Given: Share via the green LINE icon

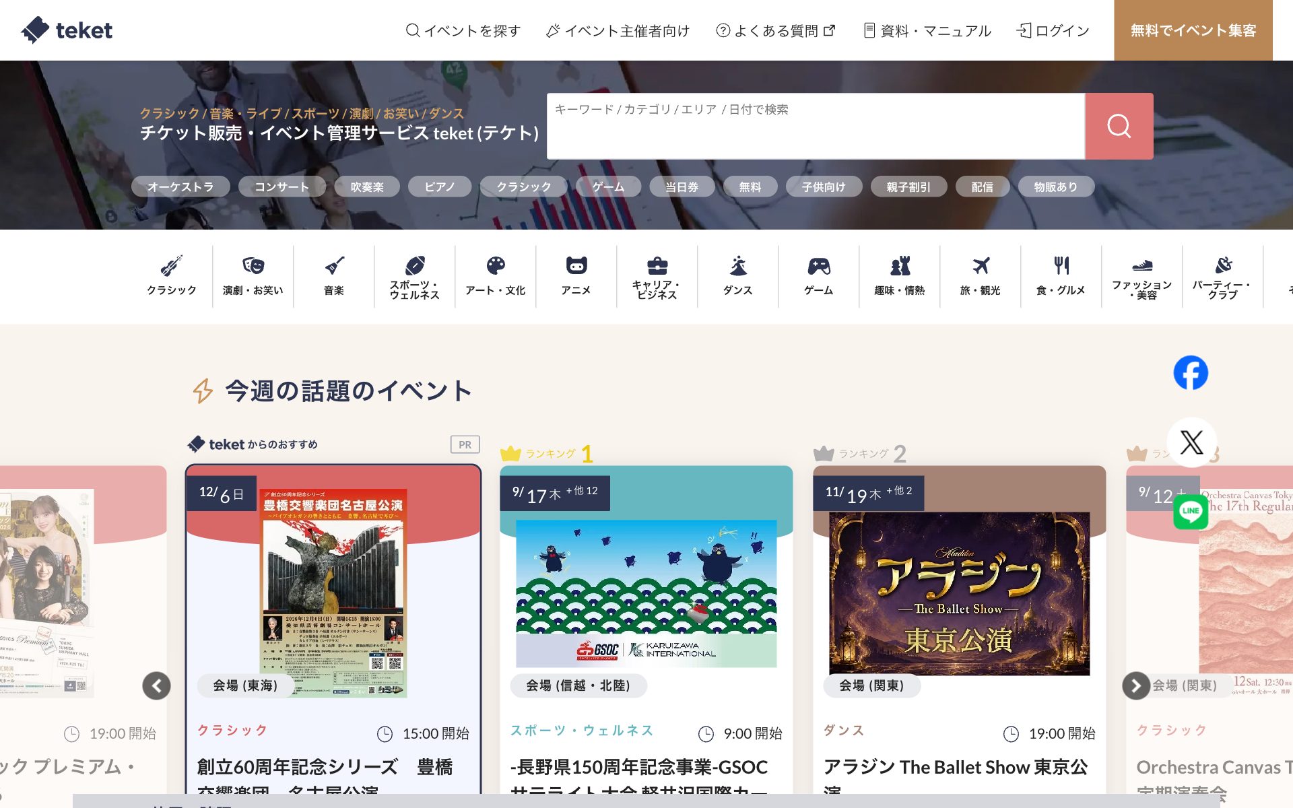Looking at the screenshot, I should point(1191,511).
